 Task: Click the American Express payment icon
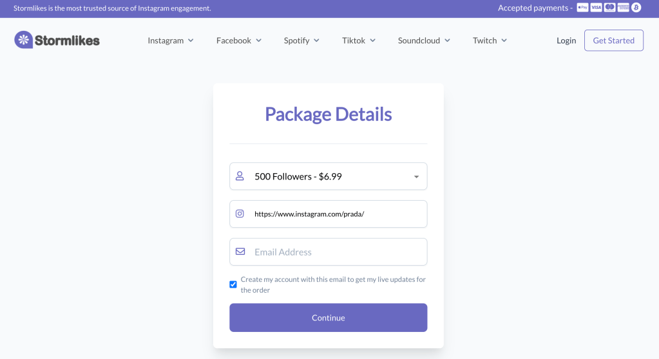click(x=623, y=8)
